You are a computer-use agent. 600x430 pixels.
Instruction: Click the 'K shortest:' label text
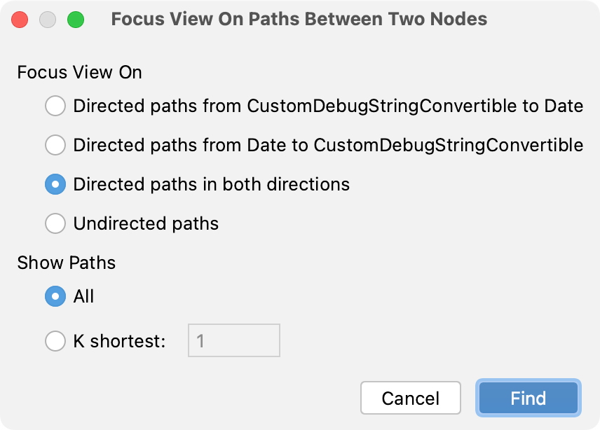coord(119,341)
